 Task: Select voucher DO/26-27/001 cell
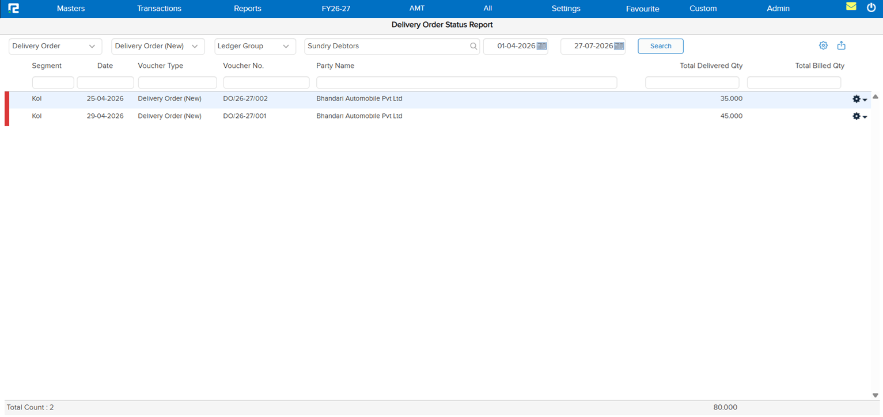pyautogui.click(x=245, y=116)
